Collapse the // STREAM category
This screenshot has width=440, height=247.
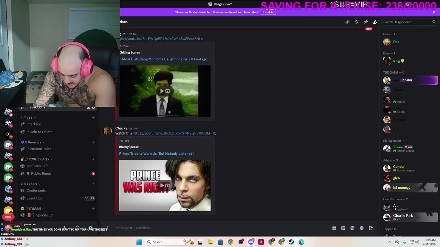pyautogui.click(x=33, y=209)
